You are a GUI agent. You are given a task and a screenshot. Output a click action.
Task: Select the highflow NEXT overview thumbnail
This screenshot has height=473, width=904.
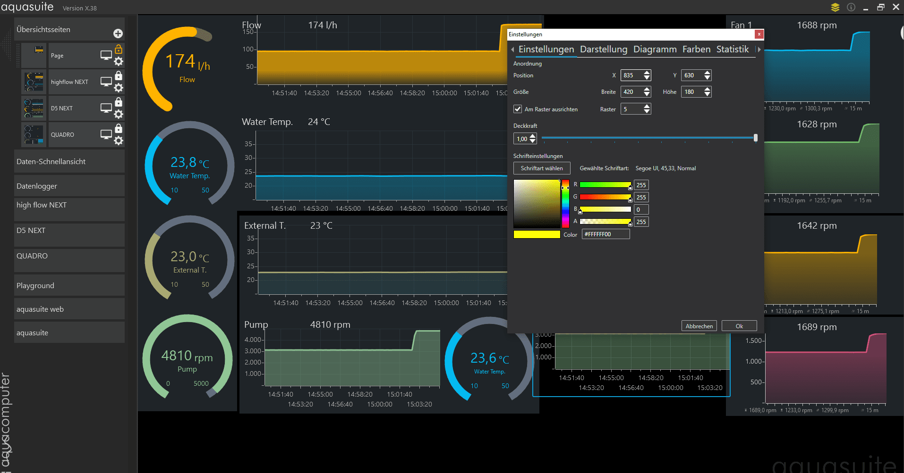(x=34, y=82)
